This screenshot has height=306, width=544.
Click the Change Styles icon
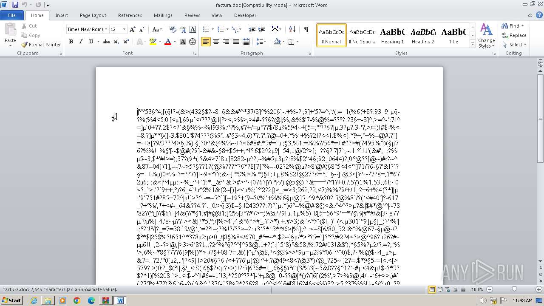486,36
